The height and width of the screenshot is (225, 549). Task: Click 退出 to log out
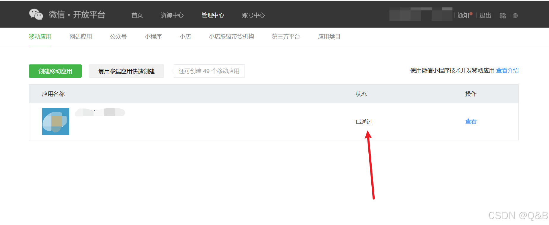coord(485,15)
